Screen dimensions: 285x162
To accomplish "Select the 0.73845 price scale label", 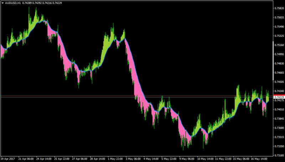I will 279,119.
